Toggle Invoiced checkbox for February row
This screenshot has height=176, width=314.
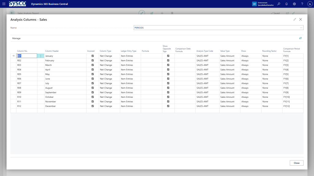(93, 61)
